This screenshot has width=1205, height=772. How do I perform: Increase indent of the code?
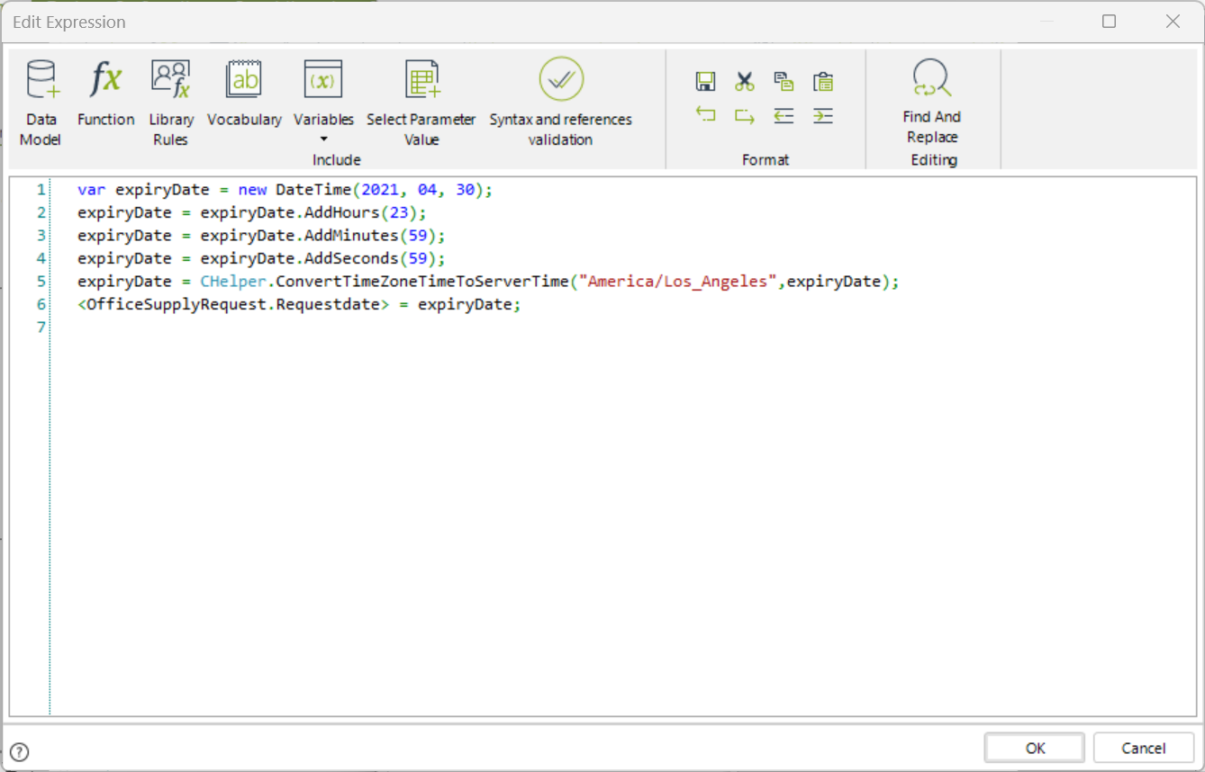pyautogui.click(x=822, y=115)
